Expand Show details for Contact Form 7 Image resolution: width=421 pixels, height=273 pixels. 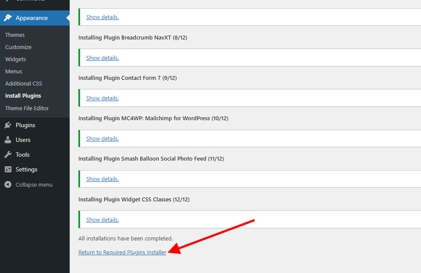[x=102, y=98]
